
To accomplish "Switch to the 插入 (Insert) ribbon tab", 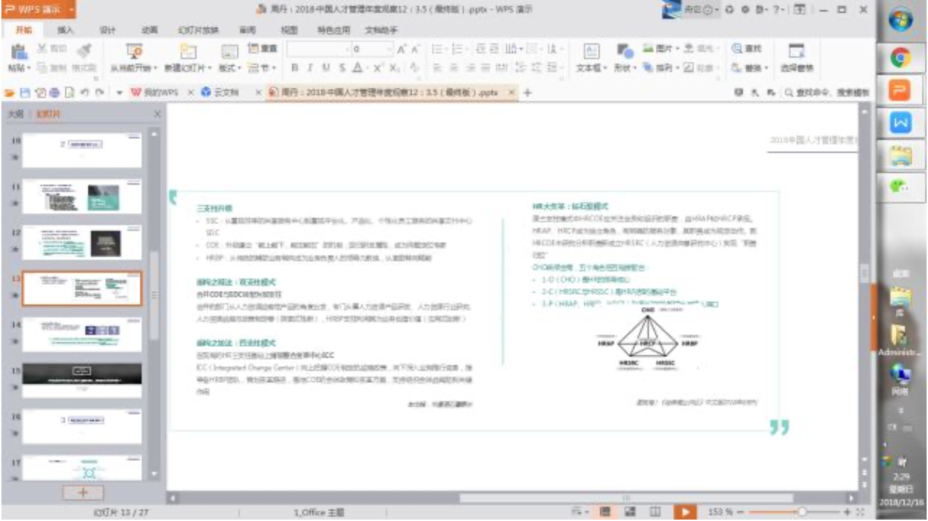I will 66,30.
